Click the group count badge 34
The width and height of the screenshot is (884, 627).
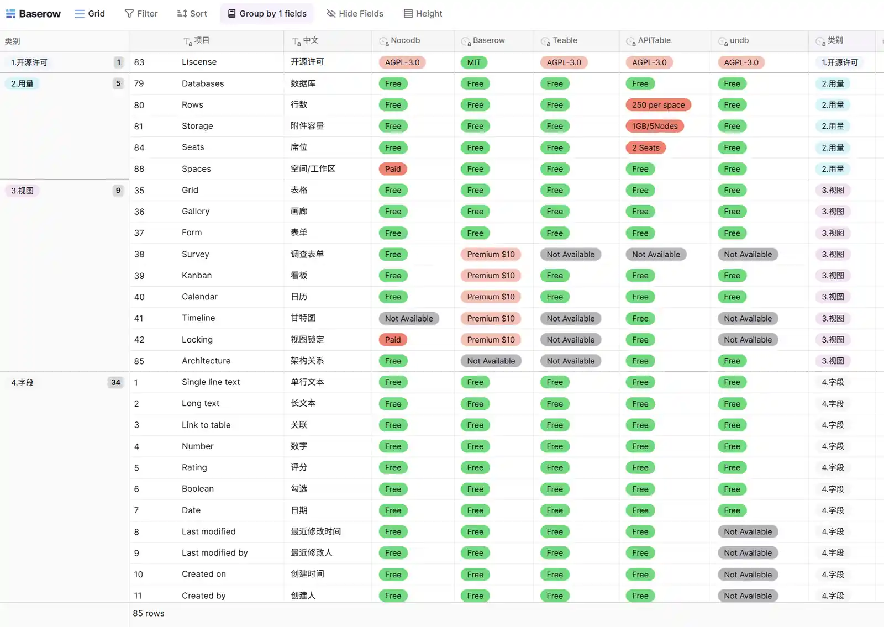pyautogui.click(x=115, y=382)
